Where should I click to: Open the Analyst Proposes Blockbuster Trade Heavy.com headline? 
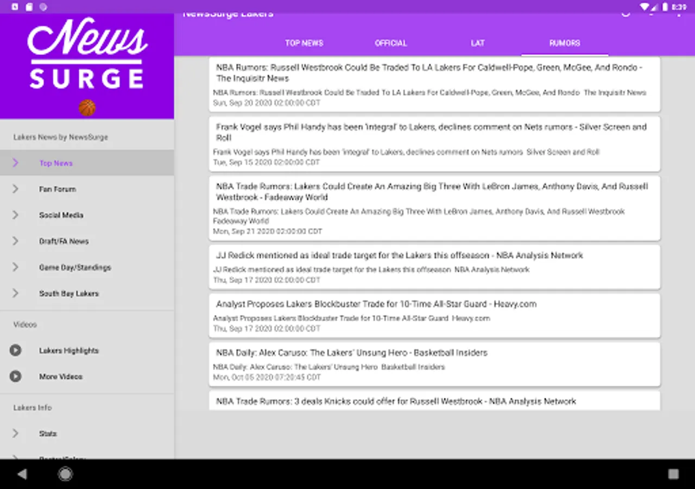pos(376,304)
